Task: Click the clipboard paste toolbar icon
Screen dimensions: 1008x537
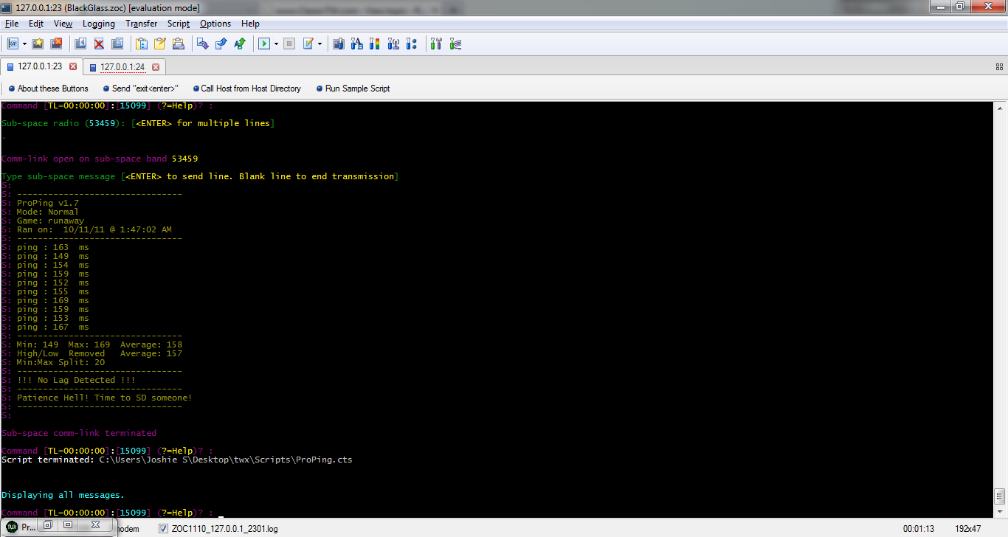Action: coord(142,44)
